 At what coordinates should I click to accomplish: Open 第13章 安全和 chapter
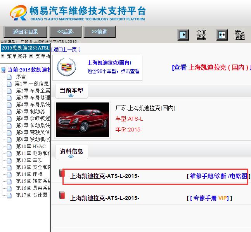click(33, 167)
